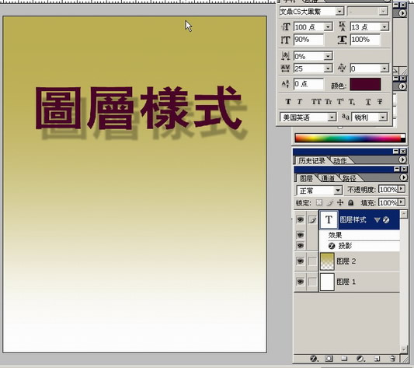
Task: Click the kerning icon beside 0
Action: [x=342, y=68]
